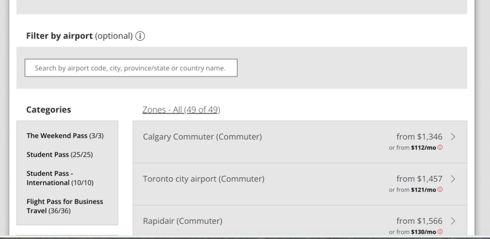This screenshot has height=239, width=490.
Task: Click the Zones - All link
Action: [x=181, y=110]
